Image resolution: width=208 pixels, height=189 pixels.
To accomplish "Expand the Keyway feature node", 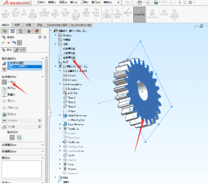I will [60, 169].
